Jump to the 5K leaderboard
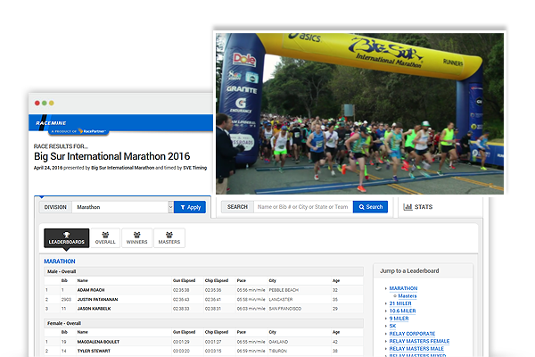Image resolution: width=535 pixels, height=357 pixels. click(x=392, y=326)
